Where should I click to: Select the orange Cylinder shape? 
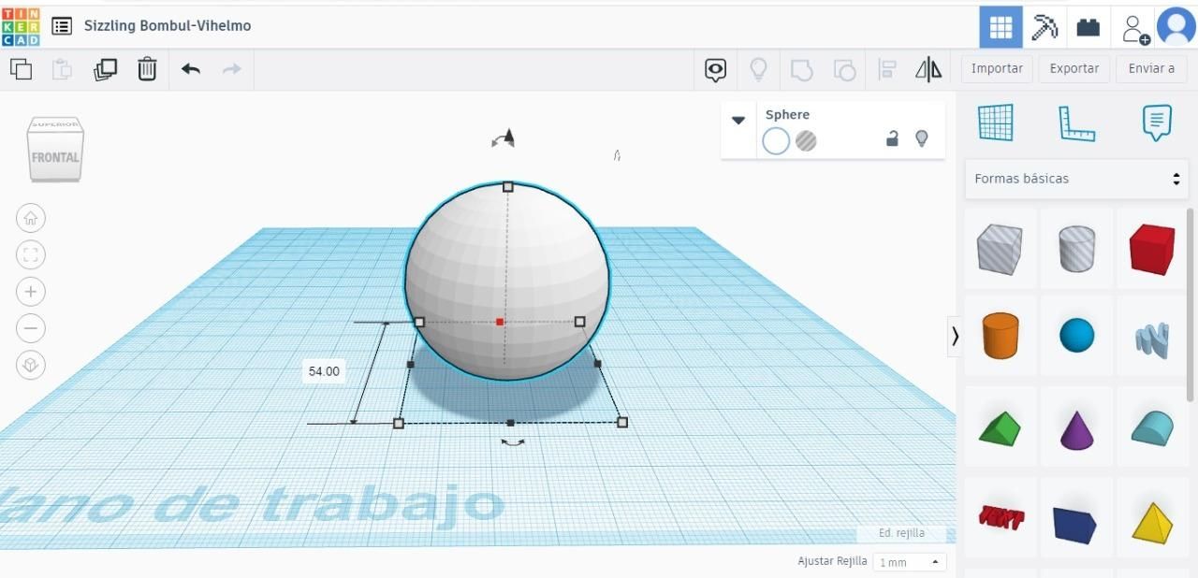(x=1000, y=336)
